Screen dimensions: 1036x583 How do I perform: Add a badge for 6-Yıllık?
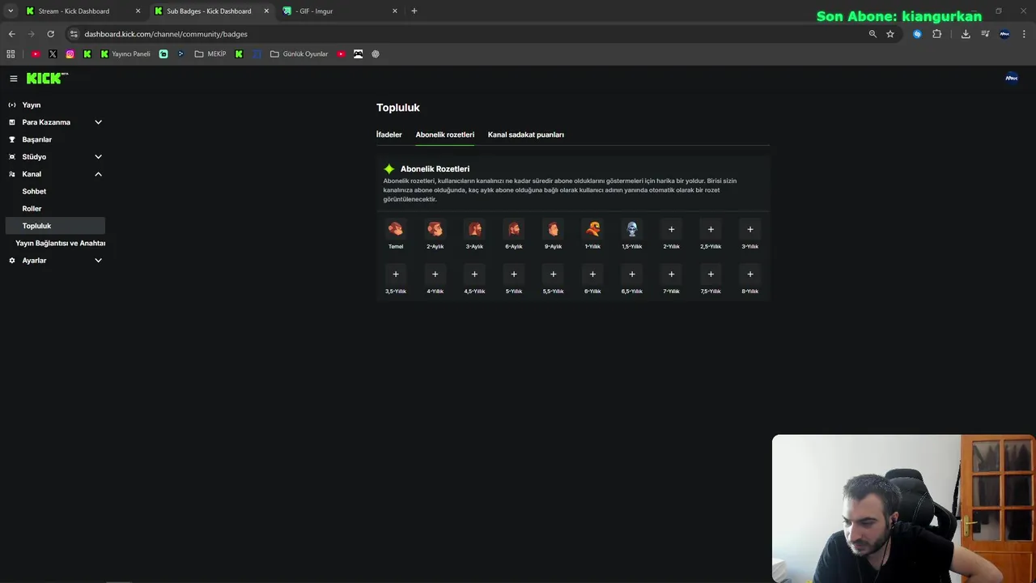tap(592, 274)
